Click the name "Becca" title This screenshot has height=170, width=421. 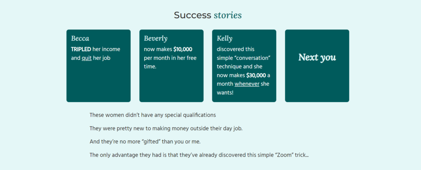pos(80,39)
